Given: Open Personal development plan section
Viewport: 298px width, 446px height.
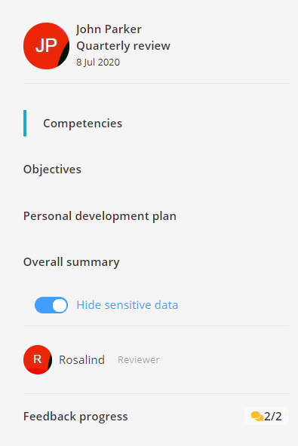Looking at the screenshot, I should coord(100,216).
